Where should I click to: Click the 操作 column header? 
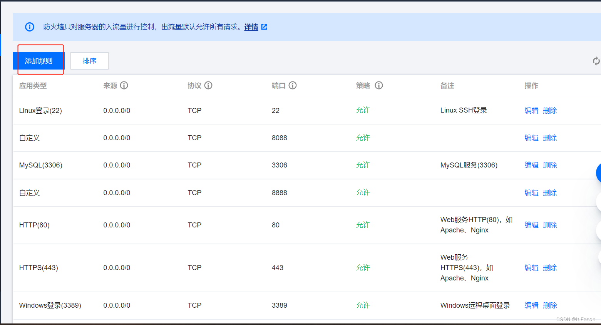(531, 86)
